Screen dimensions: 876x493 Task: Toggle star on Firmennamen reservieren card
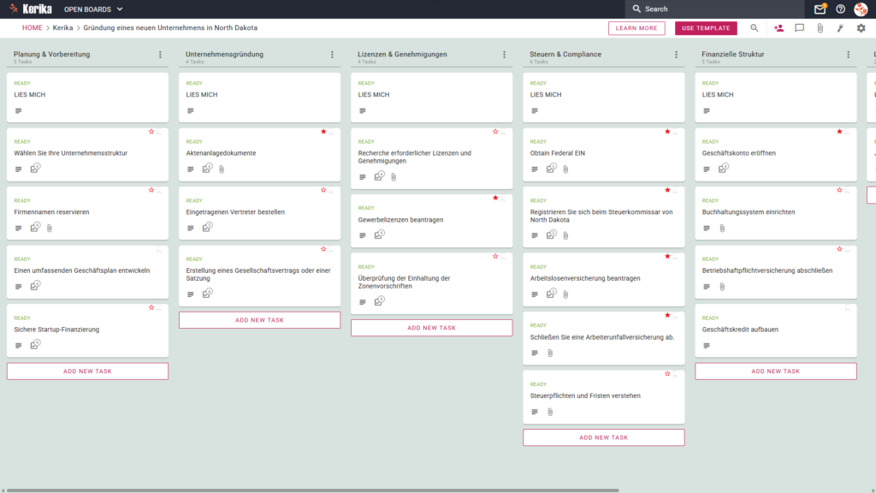click(x=151, y=190)
